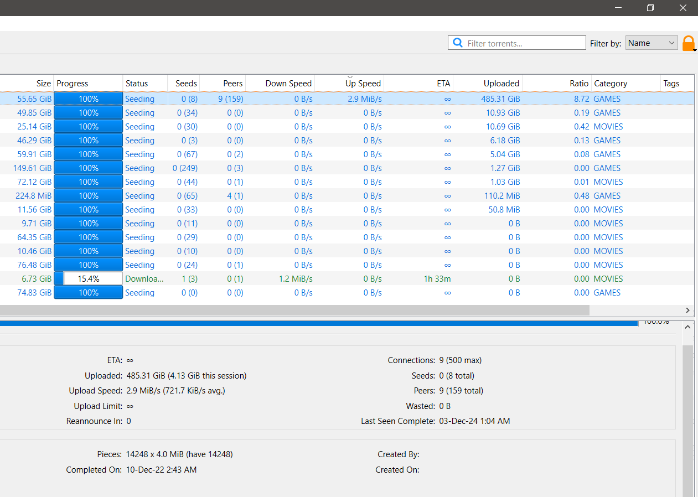The image size is (698, 497).
Task: Click the 9.71 GiB size cell
Action: tap(37, 224)
